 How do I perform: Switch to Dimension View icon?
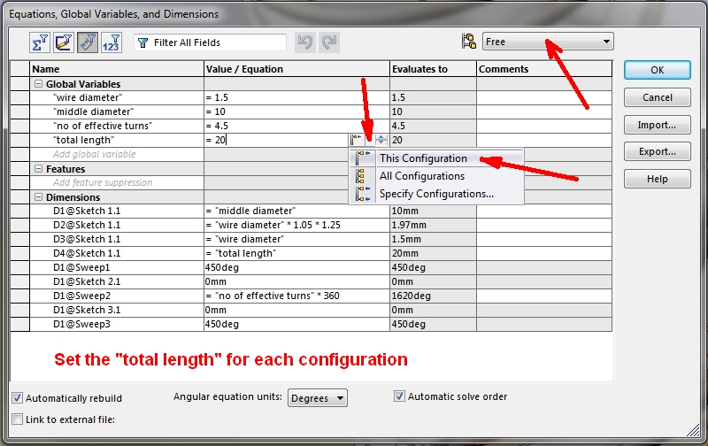pos(87,42)
